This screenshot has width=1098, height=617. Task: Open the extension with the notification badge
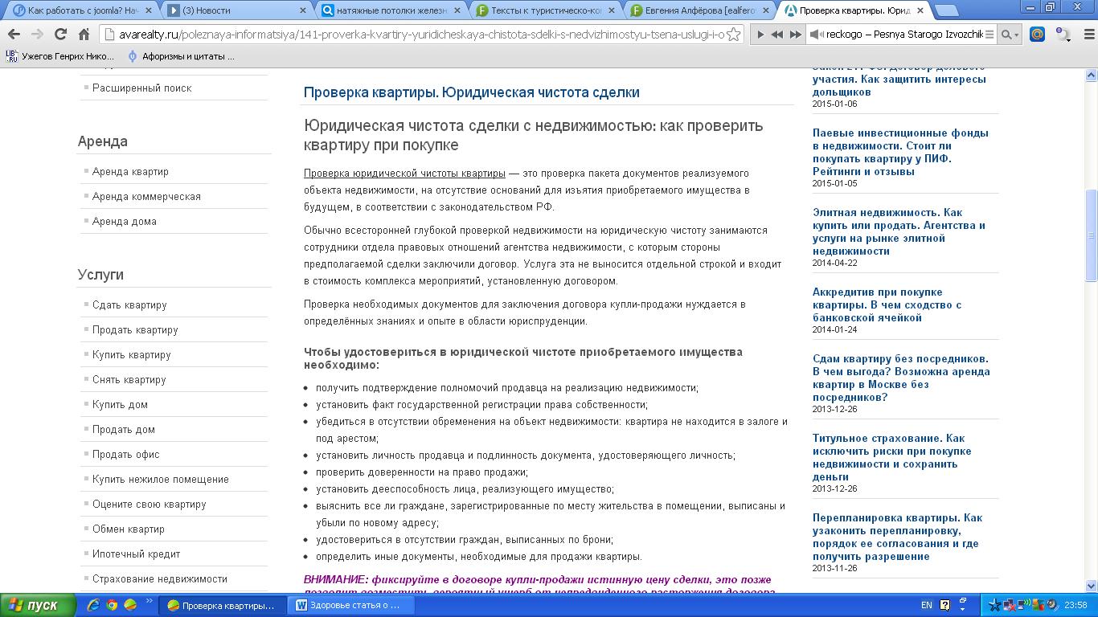1063,35
